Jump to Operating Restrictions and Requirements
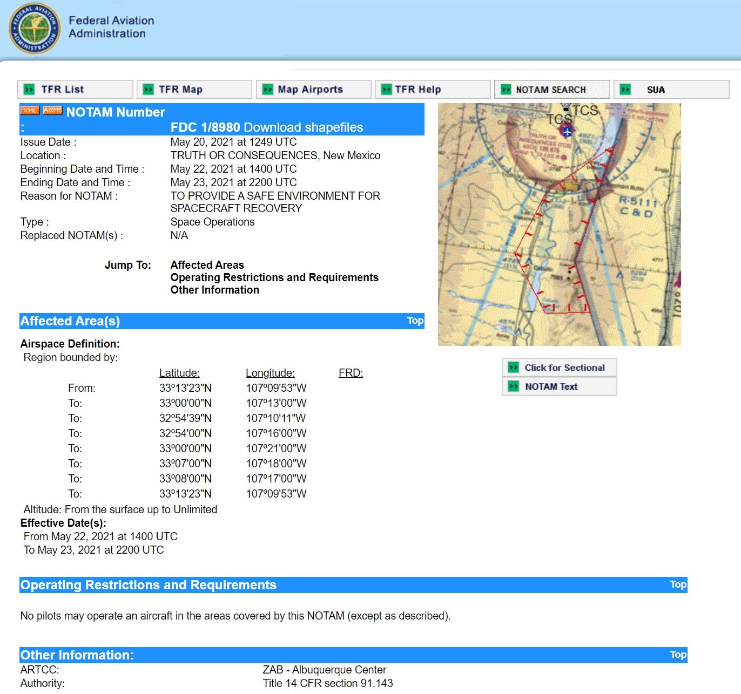 (274, 277)
